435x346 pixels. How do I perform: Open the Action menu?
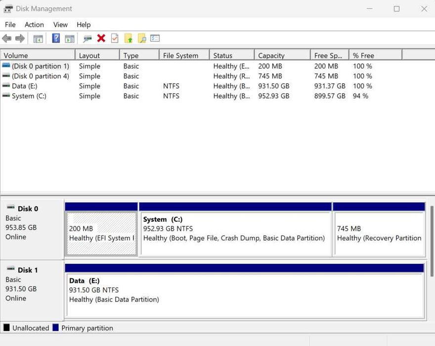pos(34,25)
